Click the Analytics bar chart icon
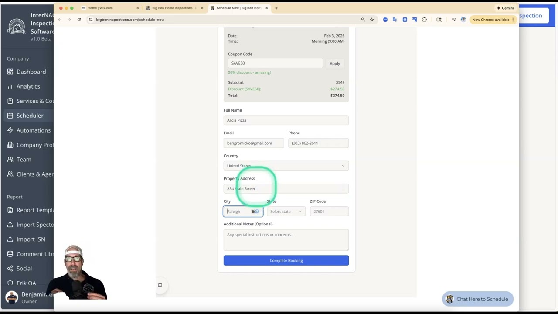Image resolution: width=558 pixels, height=314 pixels. click(x=10, y=86)
